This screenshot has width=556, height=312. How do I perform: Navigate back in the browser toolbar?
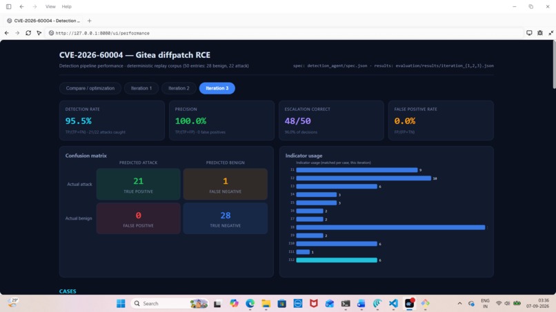[7, 33]
